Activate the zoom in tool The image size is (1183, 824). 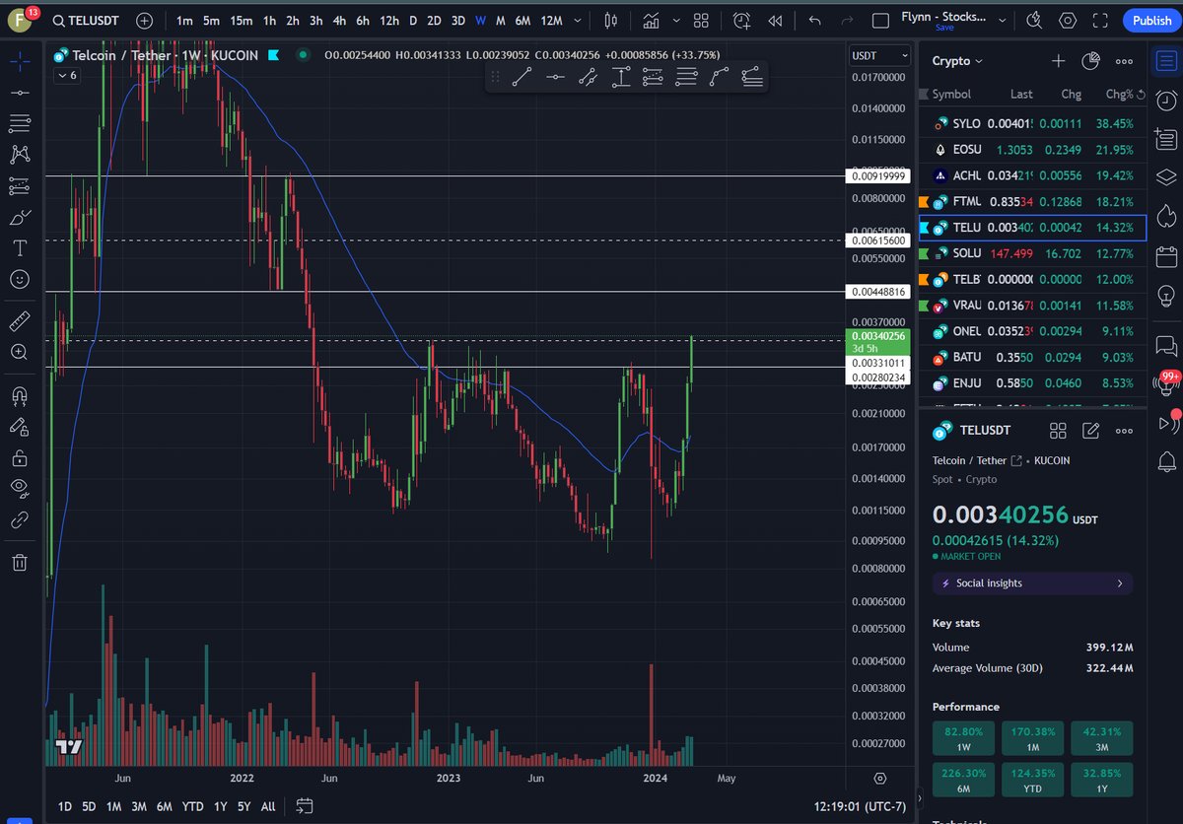point(19,352)
